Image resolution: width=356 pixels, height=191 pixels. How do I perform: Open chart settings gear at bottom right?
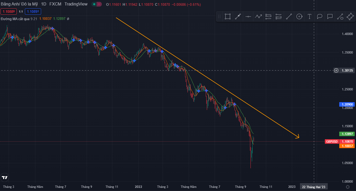(x=348, y=187)
